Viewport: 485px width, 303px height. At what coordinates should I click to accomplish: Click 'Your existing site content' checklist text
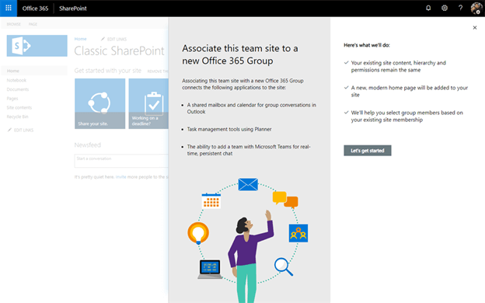coord(399,66)
